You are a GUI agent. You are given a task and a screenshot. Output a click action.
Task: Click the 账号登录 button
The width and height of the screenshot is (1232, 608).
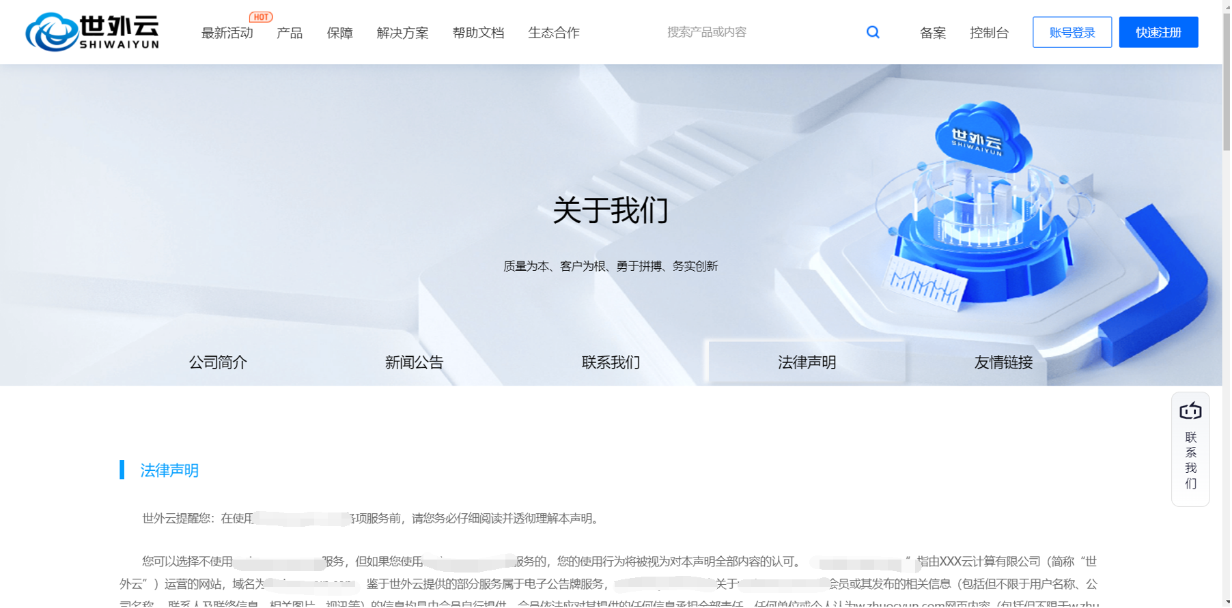pos(1074,32)
